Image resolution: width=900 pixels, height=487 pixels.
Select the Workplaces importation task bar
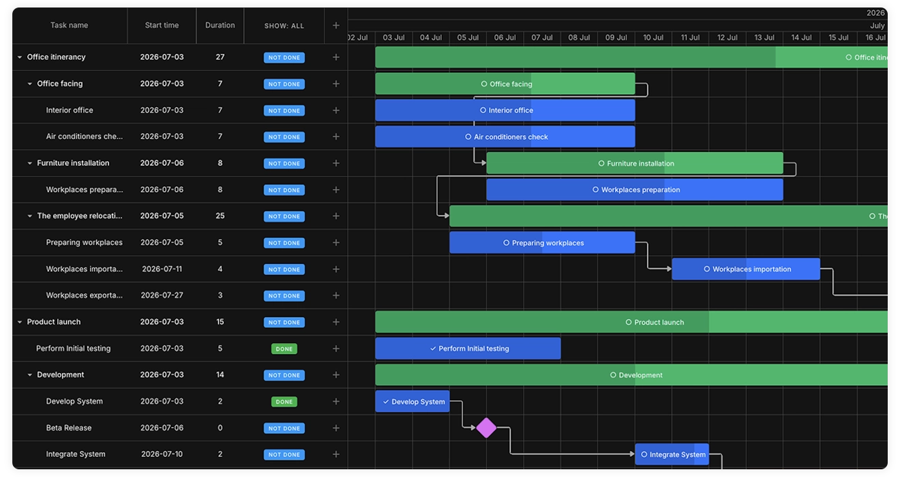coord(746,269)
